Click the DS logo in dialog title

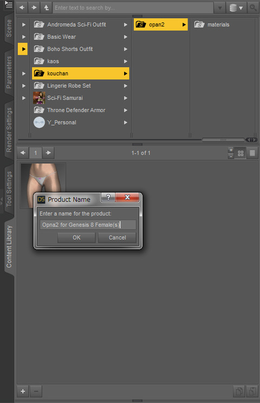[x=41, y=200]
